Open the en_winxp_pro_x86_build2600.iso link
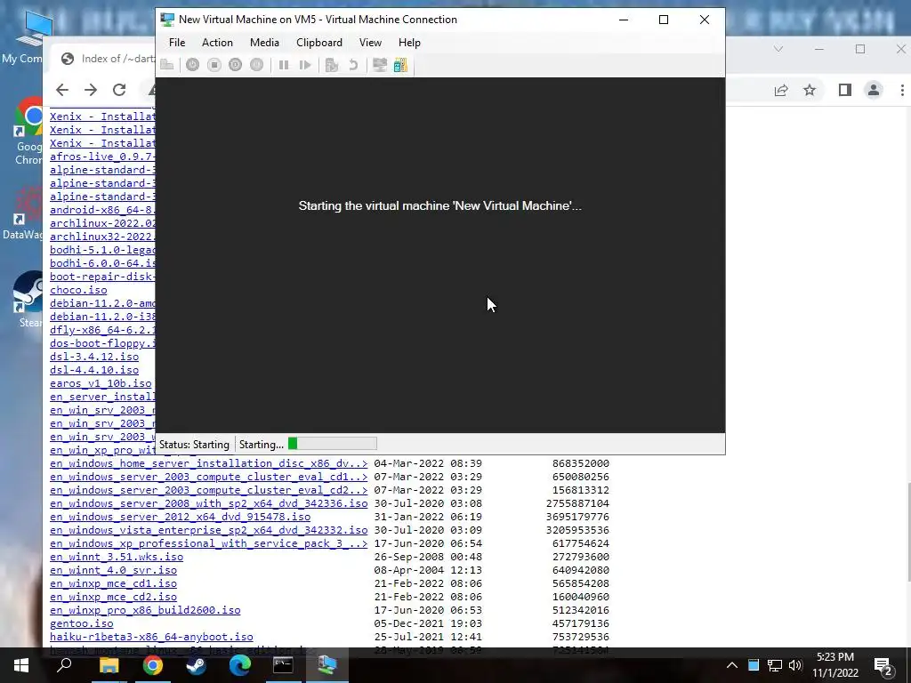 tap(145, 610)
